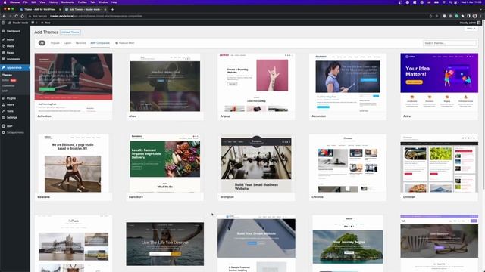Open the Apple menu
The image size is (485, 272).
[5, 2]
